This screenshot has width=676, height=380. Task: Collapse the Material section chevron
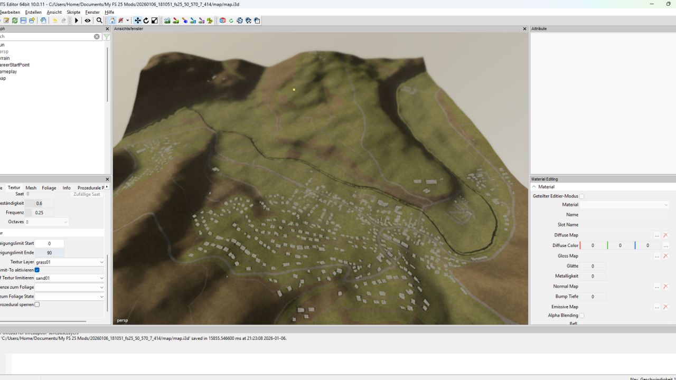[534, 187]
